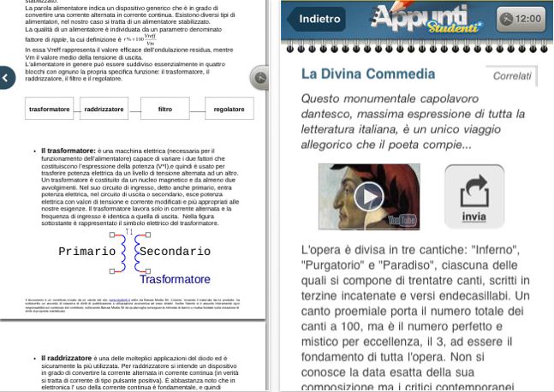The image size is (554, 392).
Task: Click the trasformatore block in diagram
Action: click(50, 109)
